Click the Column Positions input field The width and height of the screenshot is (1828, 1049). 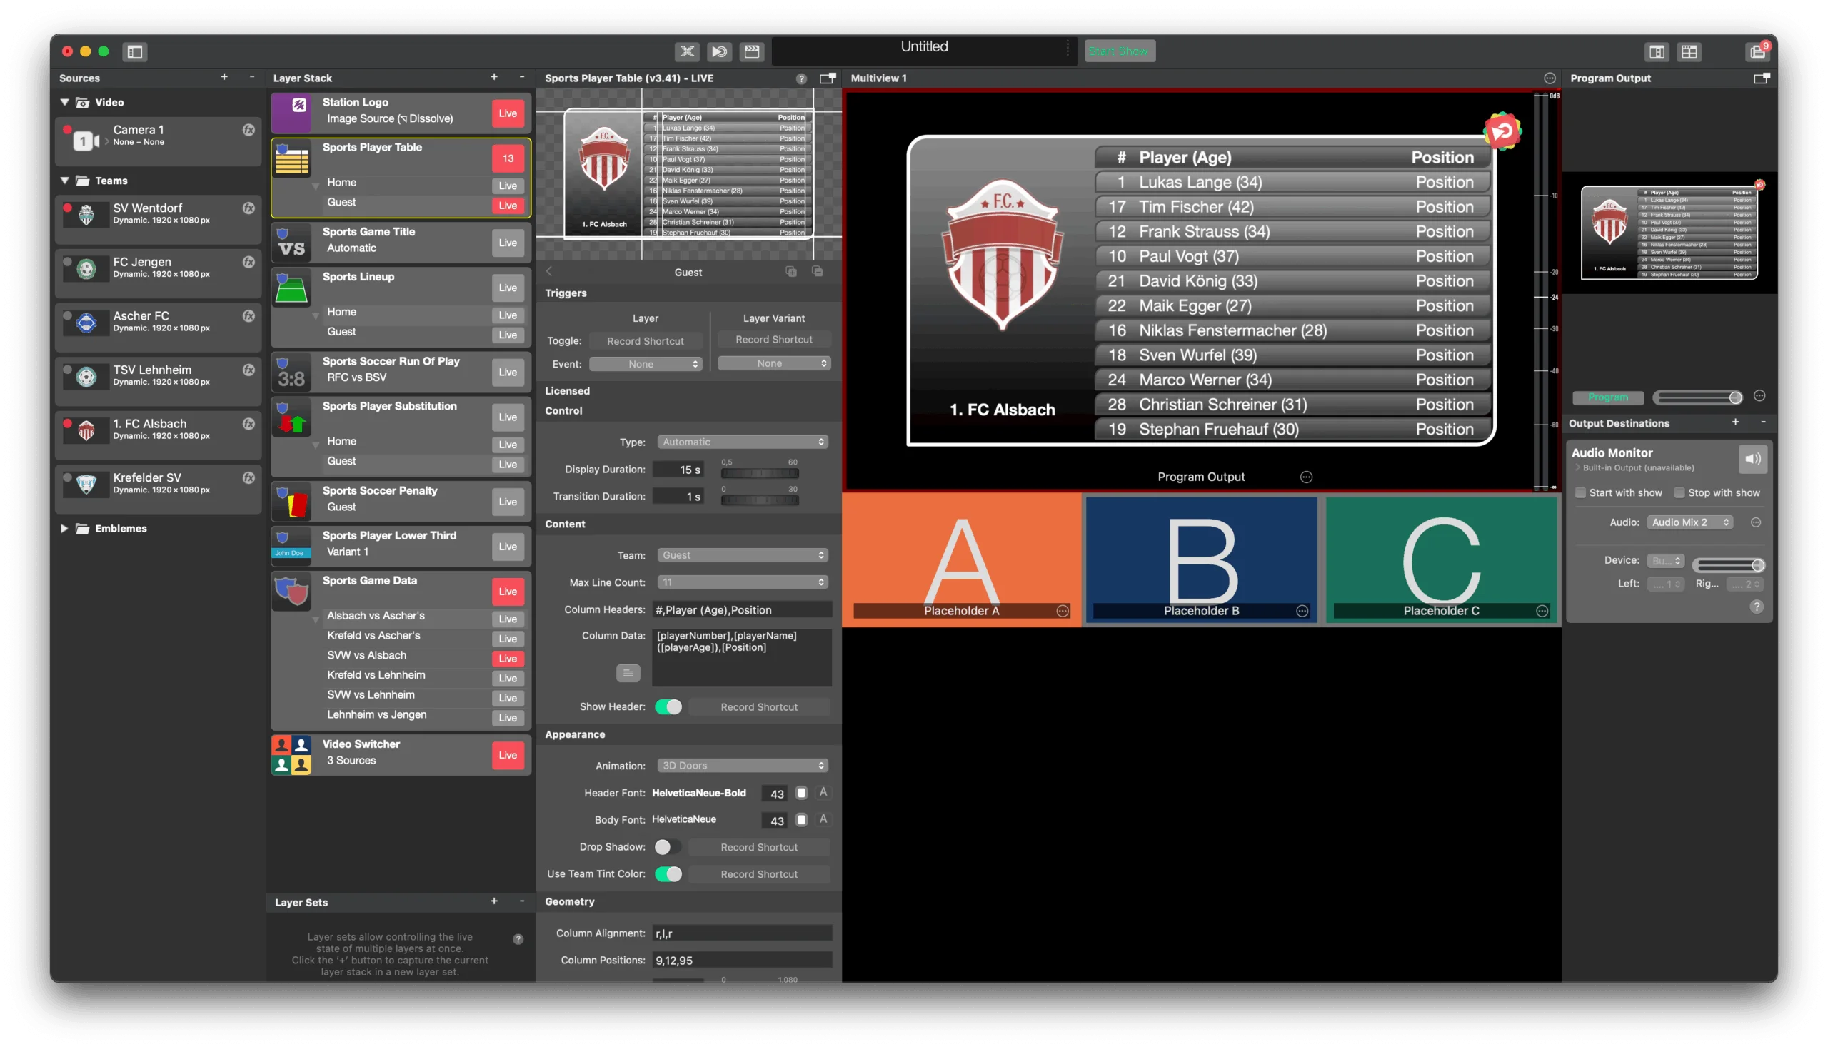point(742,961)
